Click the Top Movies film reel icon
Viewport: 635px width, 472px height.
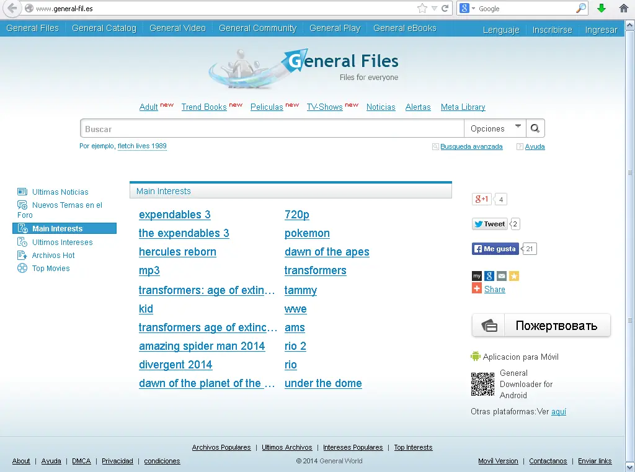pyautogui.click(x=22, y=268)
